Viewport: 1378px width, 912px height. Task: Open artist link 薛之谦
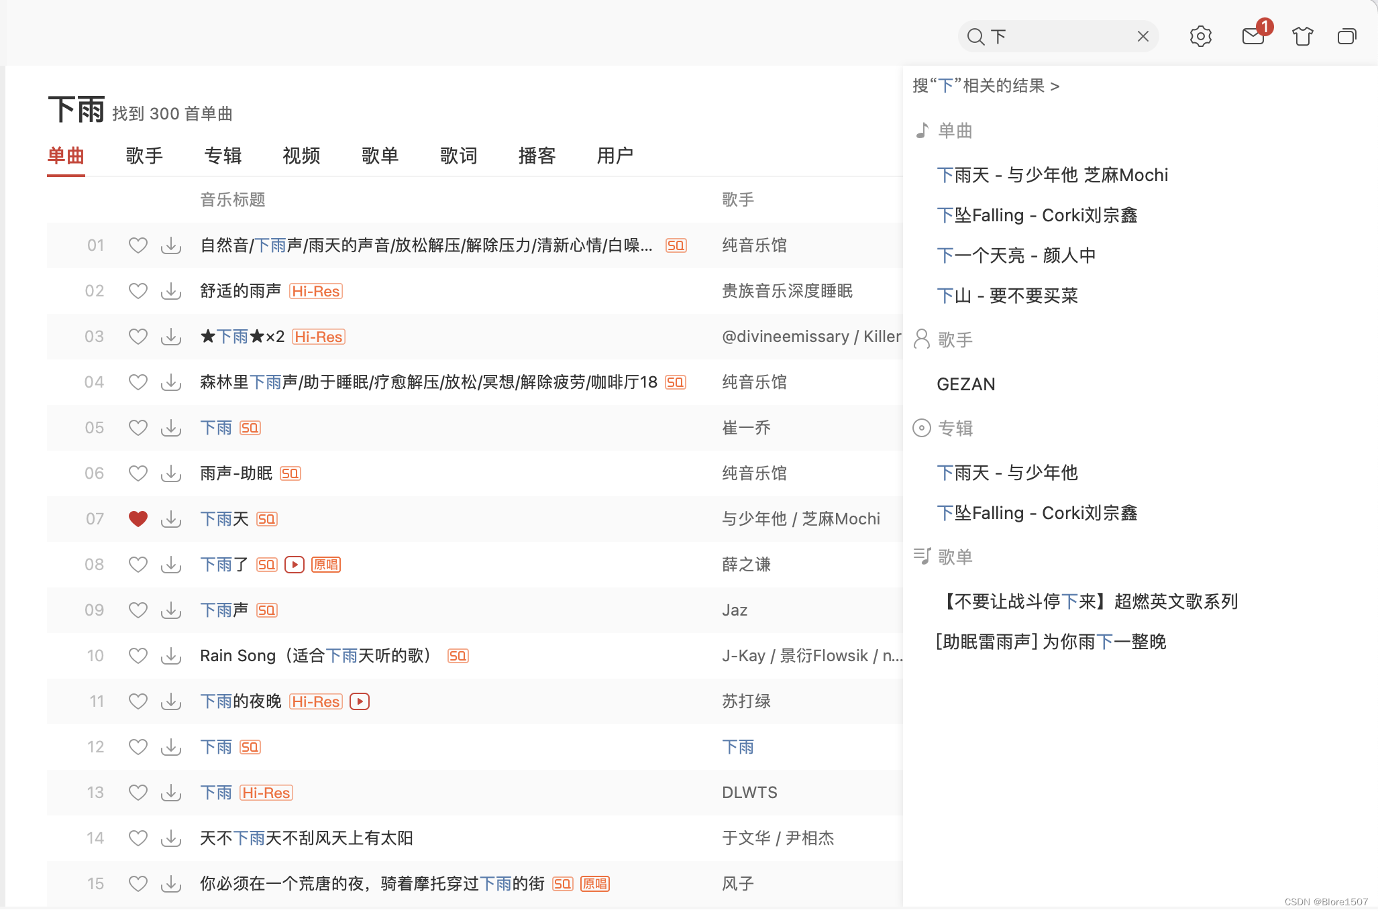tap(746, 565)
